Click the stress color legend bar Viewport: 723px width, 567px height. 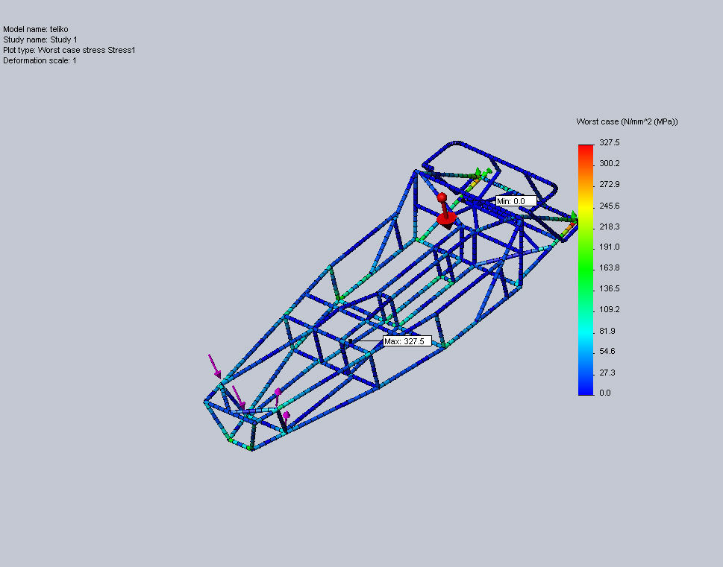tap(586, 270)
